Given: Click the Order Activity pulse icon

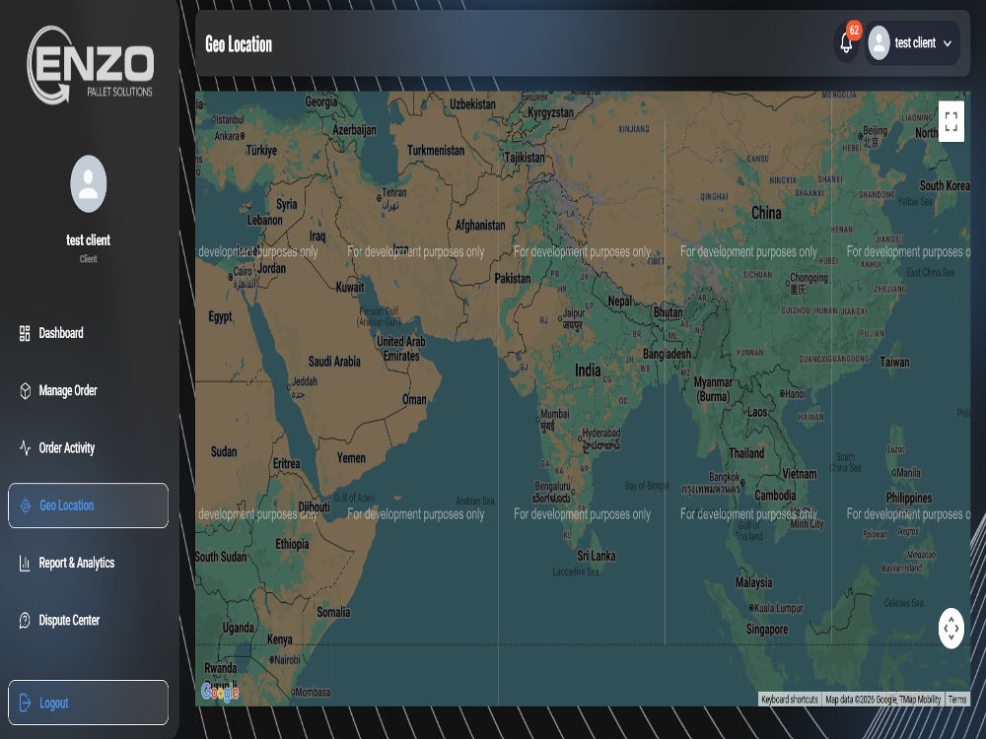Looking at the screenshot, I should [x=26, y=448].
